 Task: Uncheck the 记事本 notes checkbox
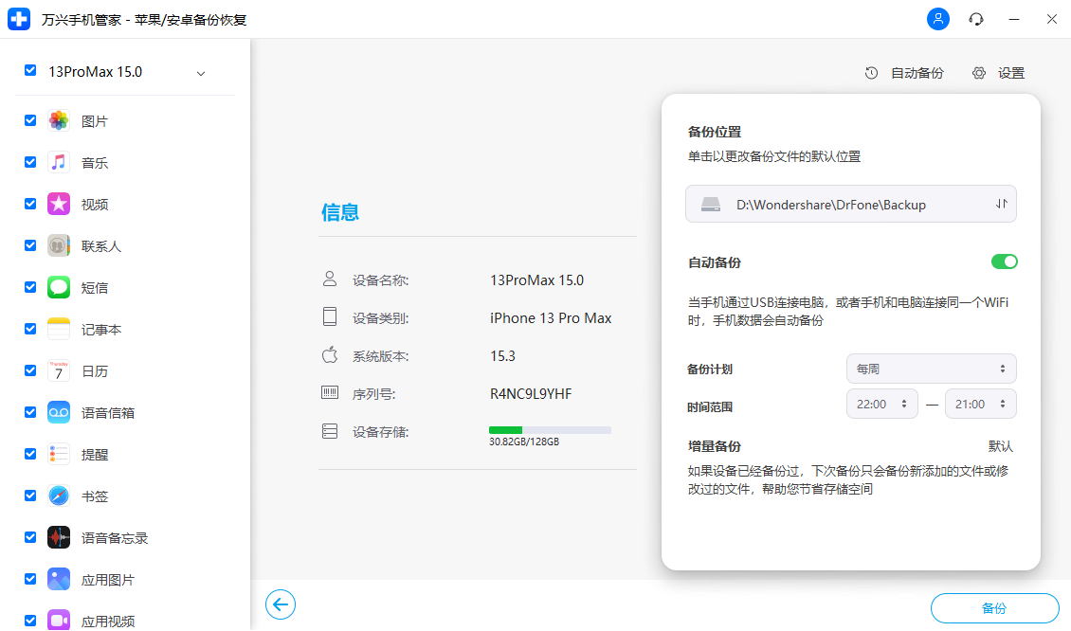pyautogui.click(x=29, y=329)
